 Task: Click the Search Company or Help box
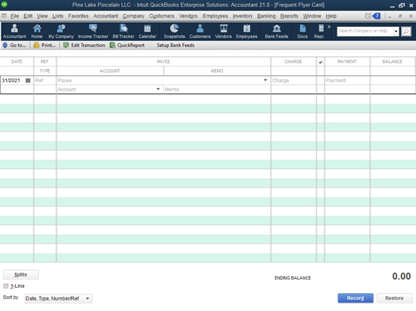(x=365, y=31)
